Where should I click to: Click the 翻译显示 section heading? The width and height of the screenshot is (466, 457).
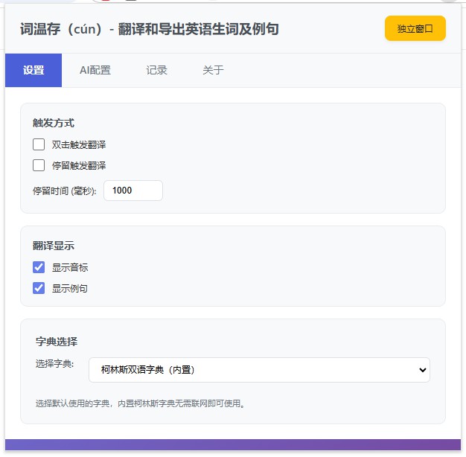point(54,246)
